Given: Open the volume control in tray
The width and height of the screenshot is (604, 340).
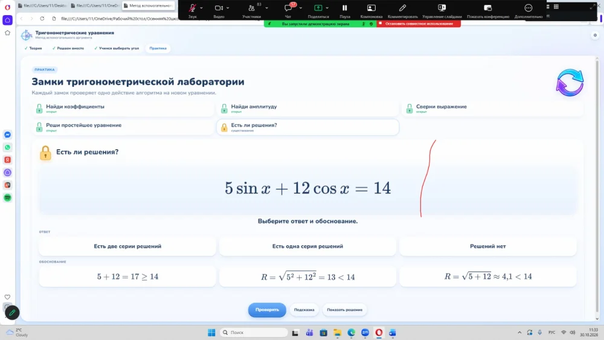Looking at the screenshot, I should [x=573, y=332].
